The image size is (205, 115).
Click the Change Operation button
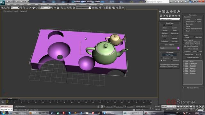coord(193,57)
